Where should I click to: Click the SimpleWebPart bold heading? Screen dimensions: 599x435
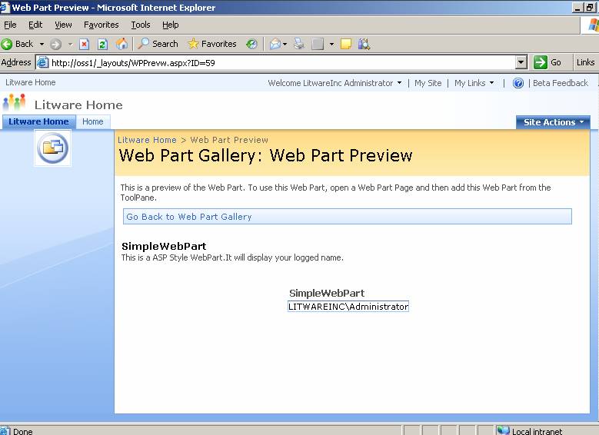(x=164, y=246)
